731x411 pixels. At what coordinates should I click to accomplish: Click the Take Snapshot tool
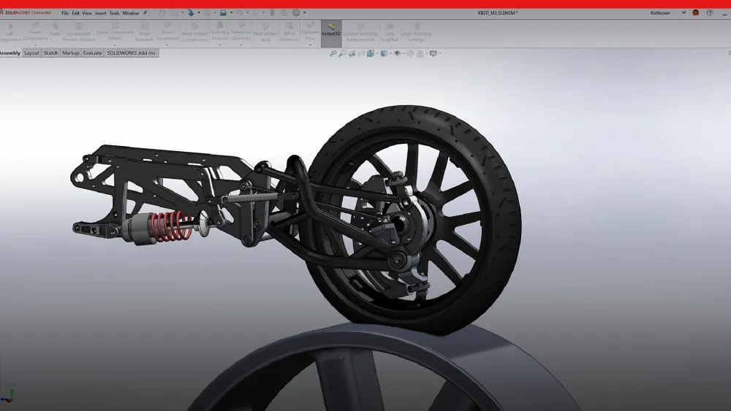pyautogui.click(x=390, y=33)
